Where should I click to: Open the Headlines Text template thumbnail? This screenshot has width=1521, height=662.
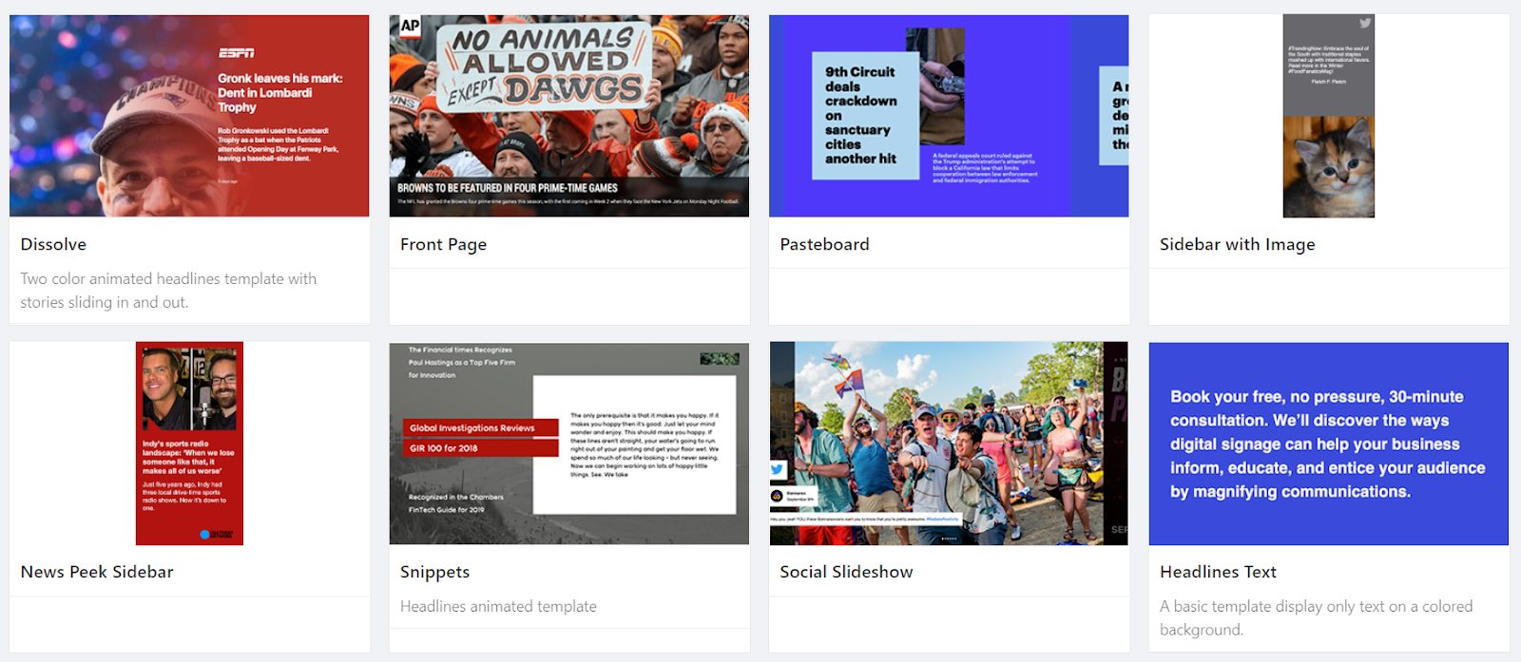coord(1329,444)
